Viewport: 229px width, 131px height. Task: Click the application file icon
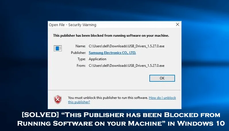click(58, 48)
